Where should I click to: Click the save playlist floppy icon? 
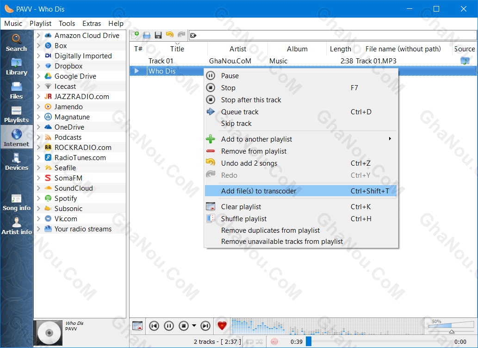(x=158, y=35)
